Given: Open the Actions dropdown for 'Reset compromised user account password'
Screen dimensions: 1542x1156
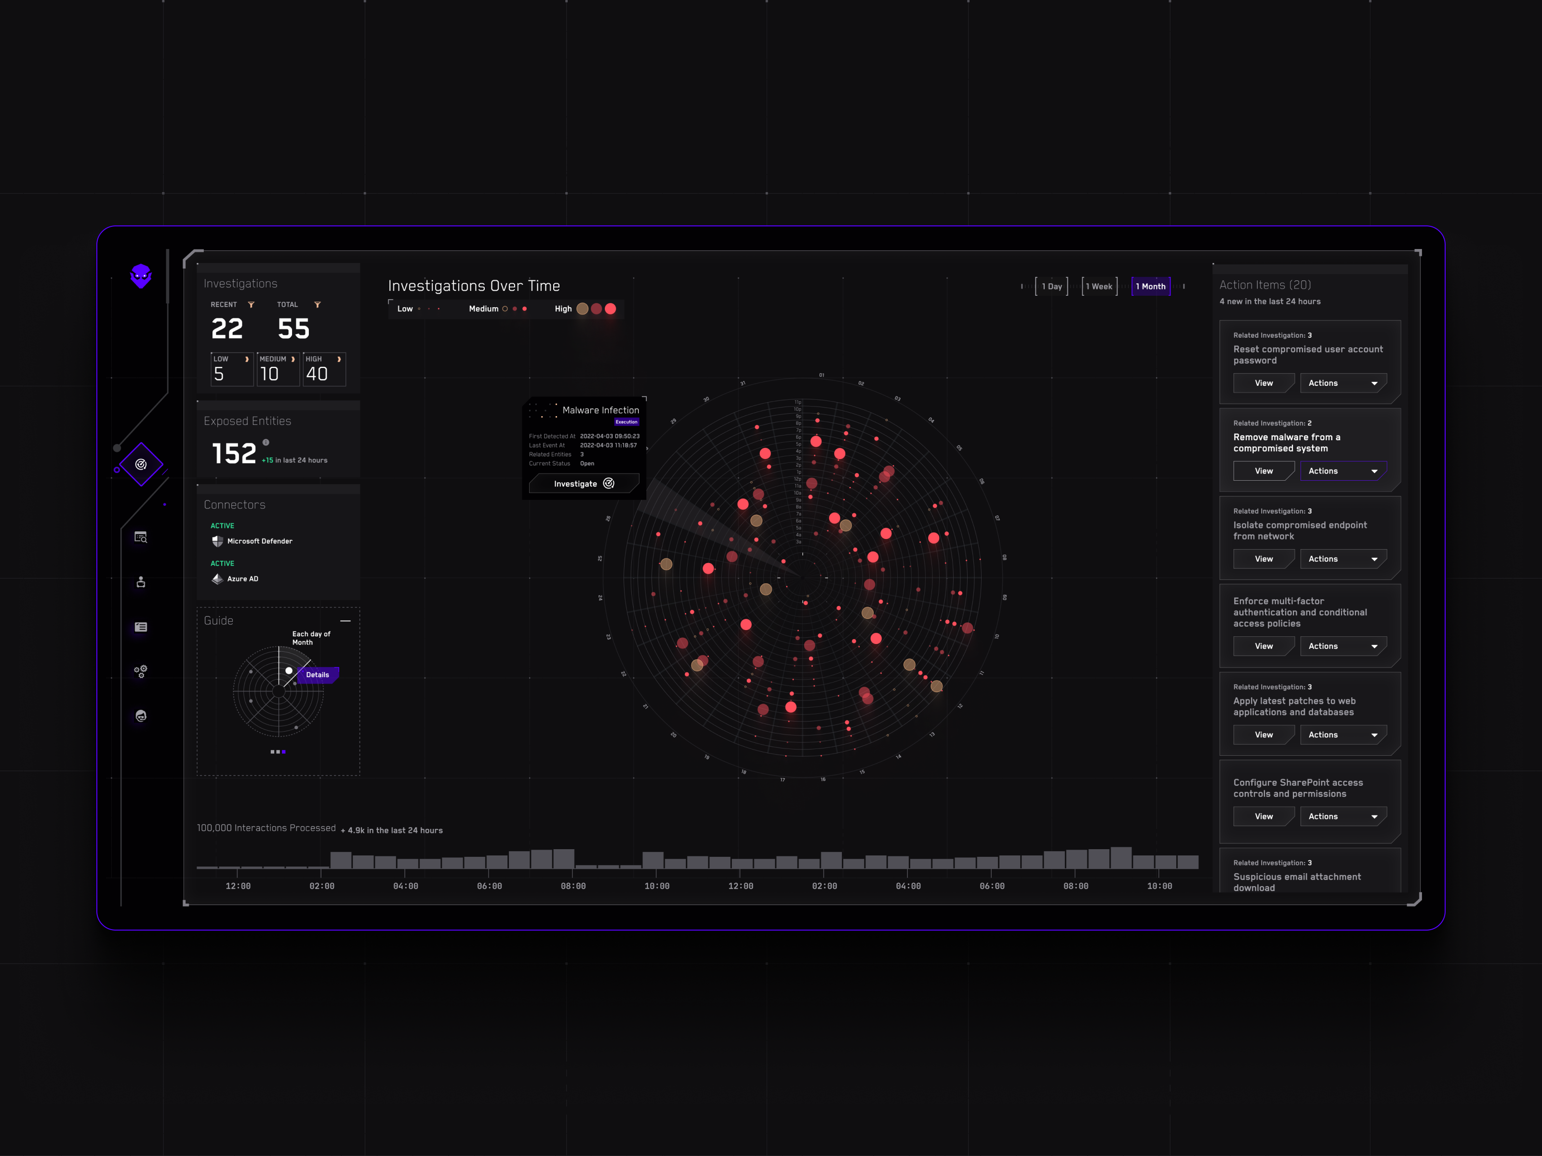Looking at the screenshot, I should (x=1343, y=382).
